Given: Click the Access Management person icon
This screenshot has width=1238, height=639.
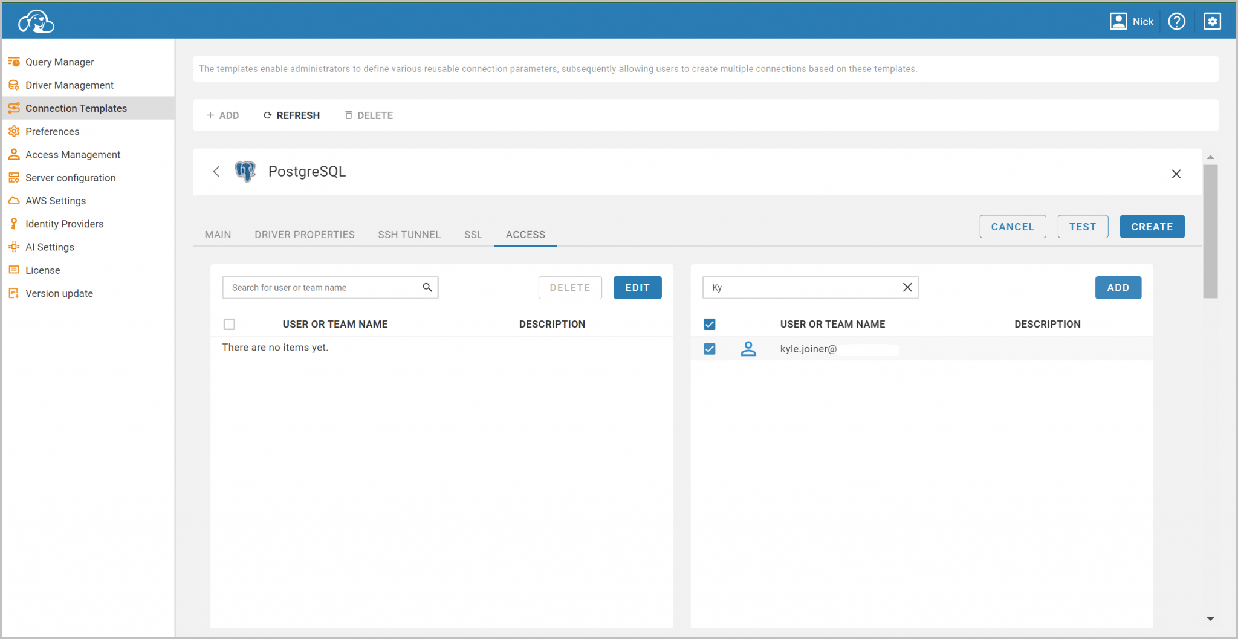Looking at the screenshot, I should (x=14, y=155).
